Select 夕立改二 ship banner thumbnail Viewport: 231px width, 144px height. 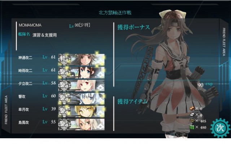tap(82, 85)
